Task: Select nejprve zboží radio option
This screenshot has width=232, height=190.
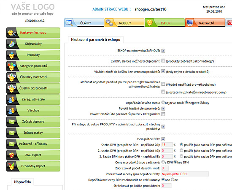Action: click(163, 102)
